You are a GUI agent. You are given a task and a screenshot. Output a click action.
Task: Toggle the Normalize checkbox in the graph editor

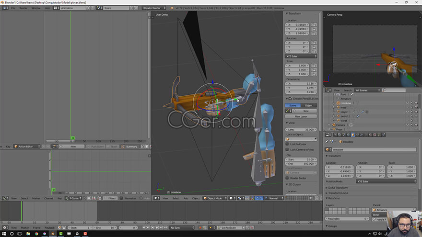tap(121, 198)
